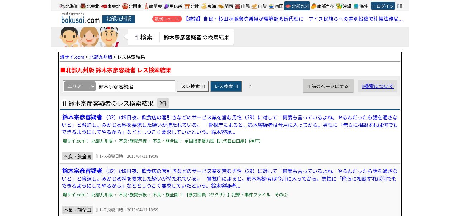This screenshot has height=216, width=460.
Task: Click 前のページに戻る button
Action: tap(328, 86)
